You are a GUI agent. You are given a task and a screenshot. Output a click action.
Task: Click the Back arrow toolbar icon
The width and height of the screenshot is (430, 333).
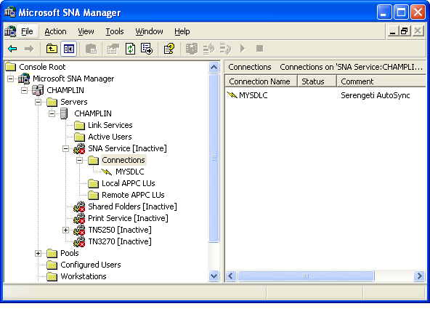(12, 49)
